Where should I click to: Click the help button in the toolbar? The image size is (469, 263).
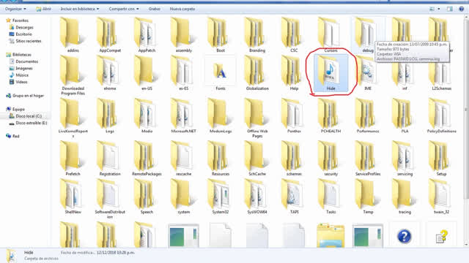coord(461,9)
